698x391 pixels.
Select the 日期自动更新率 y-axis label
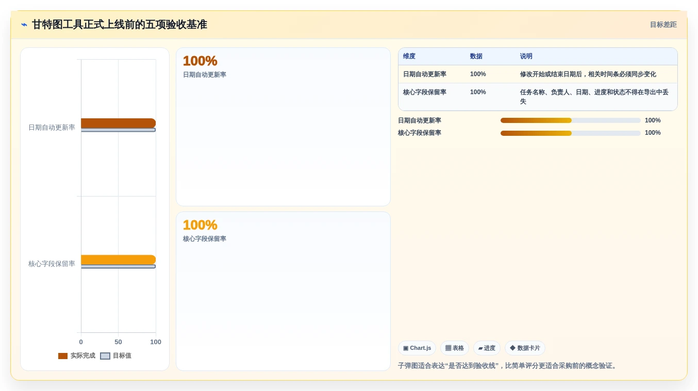(52, 127)
